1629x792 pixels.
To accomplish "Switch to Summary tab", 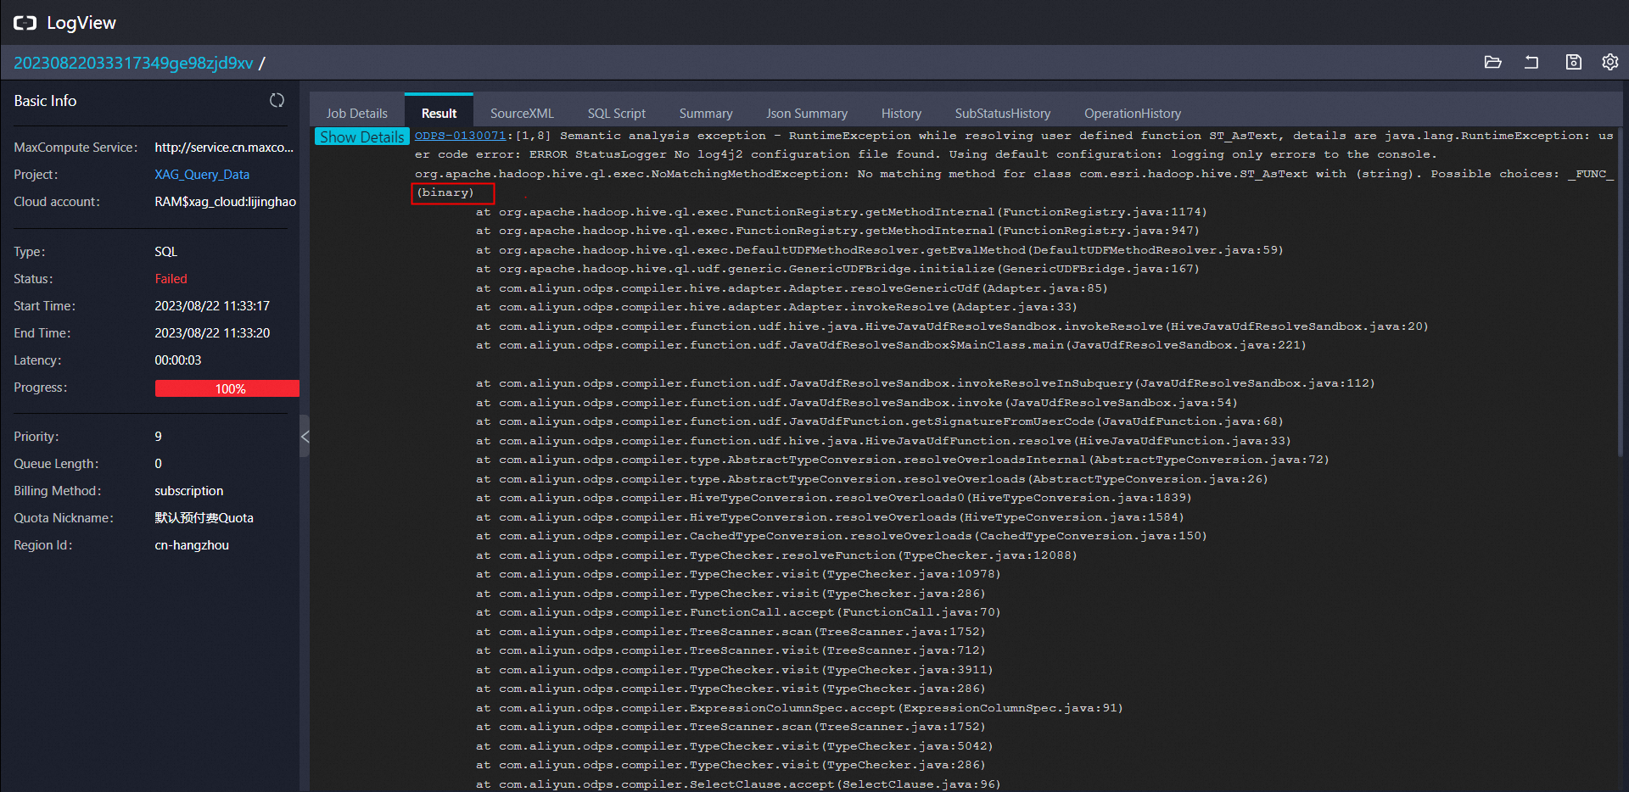I will point(706,113).
